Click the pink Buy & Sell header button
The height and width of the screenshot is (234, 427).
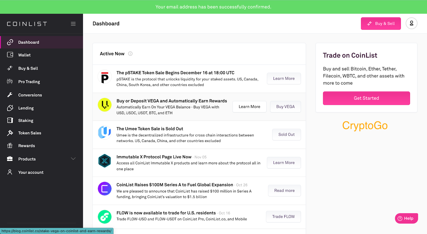[381, 23]
